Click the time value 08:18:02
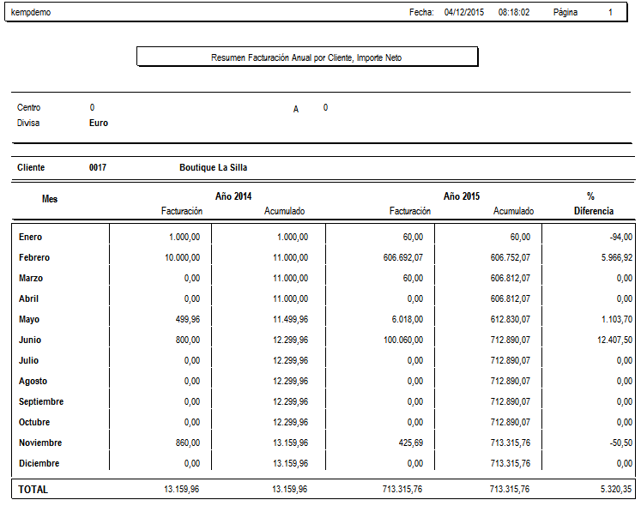Screen dimensions: 641x506 514,12
